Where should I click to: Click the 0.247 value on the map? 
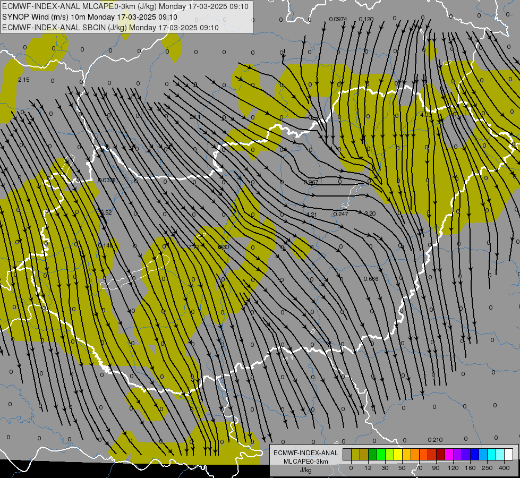pos(340,214)
